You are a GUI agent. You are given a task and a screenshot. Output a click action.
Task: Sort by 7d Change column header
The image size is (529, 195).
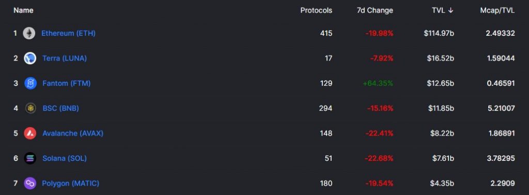tap(375, 10)
